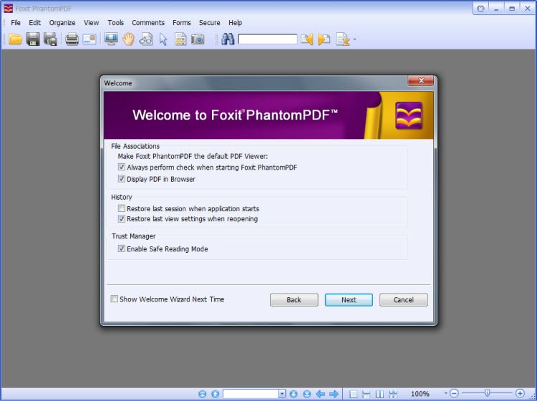This screenshot has height=401, width=537.
Task: Toggle Restore last view settings when reopening
Action: (x=121, y=218)
